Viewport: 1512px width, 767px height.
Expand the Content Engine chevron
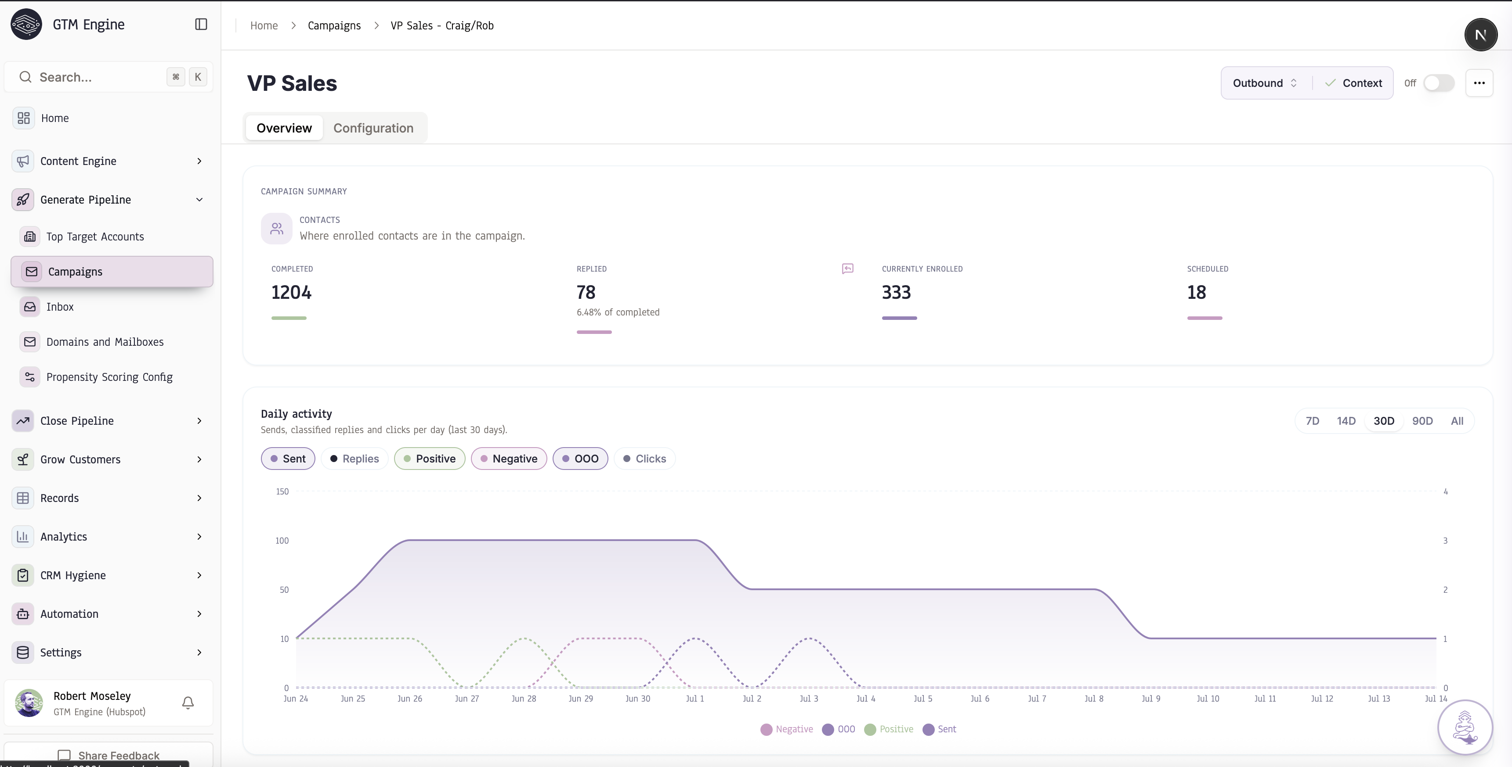pos(199,161)
